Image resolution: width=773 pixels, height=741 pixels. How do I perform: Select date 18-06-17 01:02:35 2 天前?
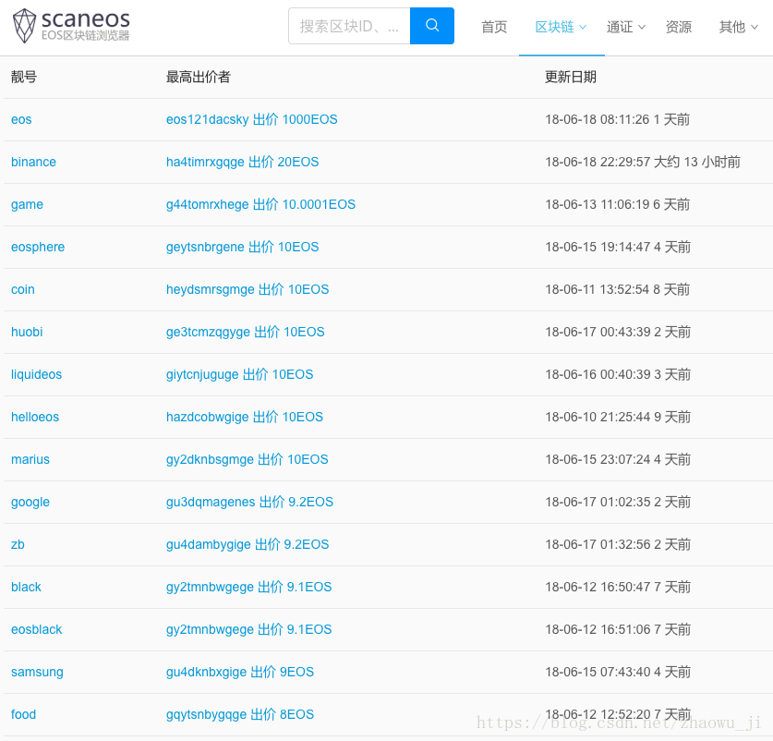tap(618, 503)
